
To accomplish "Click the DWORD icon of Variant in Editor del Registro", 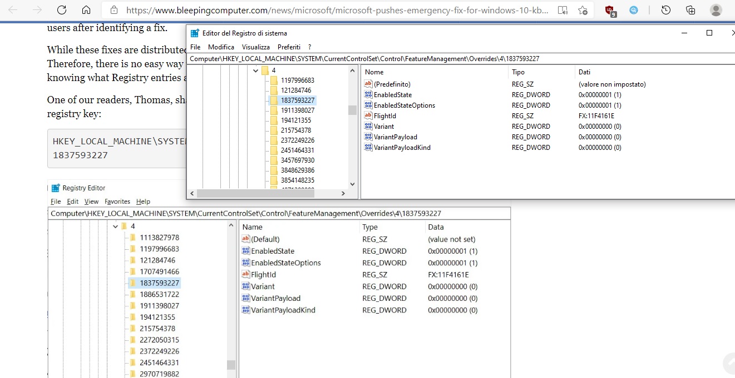I will (x=368, y=126).
